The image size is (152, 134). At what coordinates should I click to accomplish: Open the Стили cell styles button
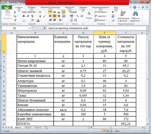pos(89,16)
